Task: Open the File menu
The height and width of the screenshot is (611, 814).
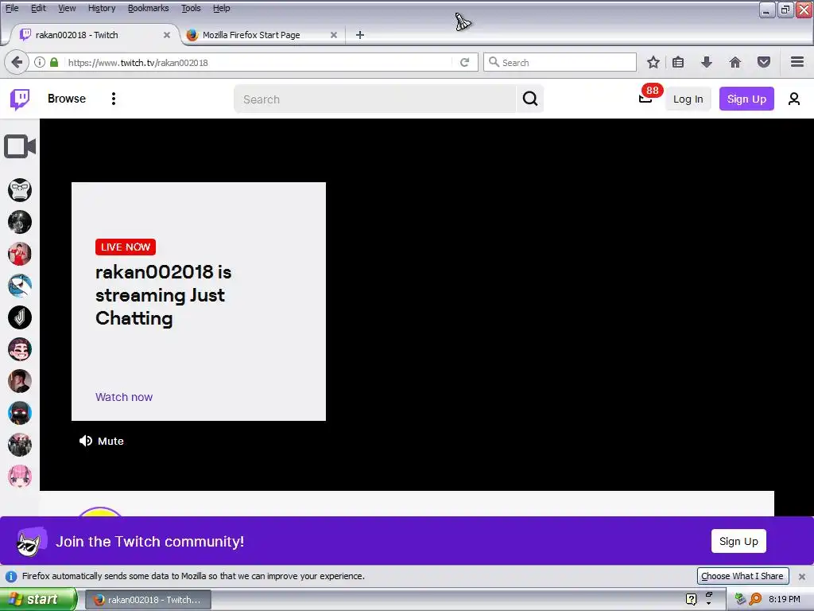Action: click(x=11, y=8)
